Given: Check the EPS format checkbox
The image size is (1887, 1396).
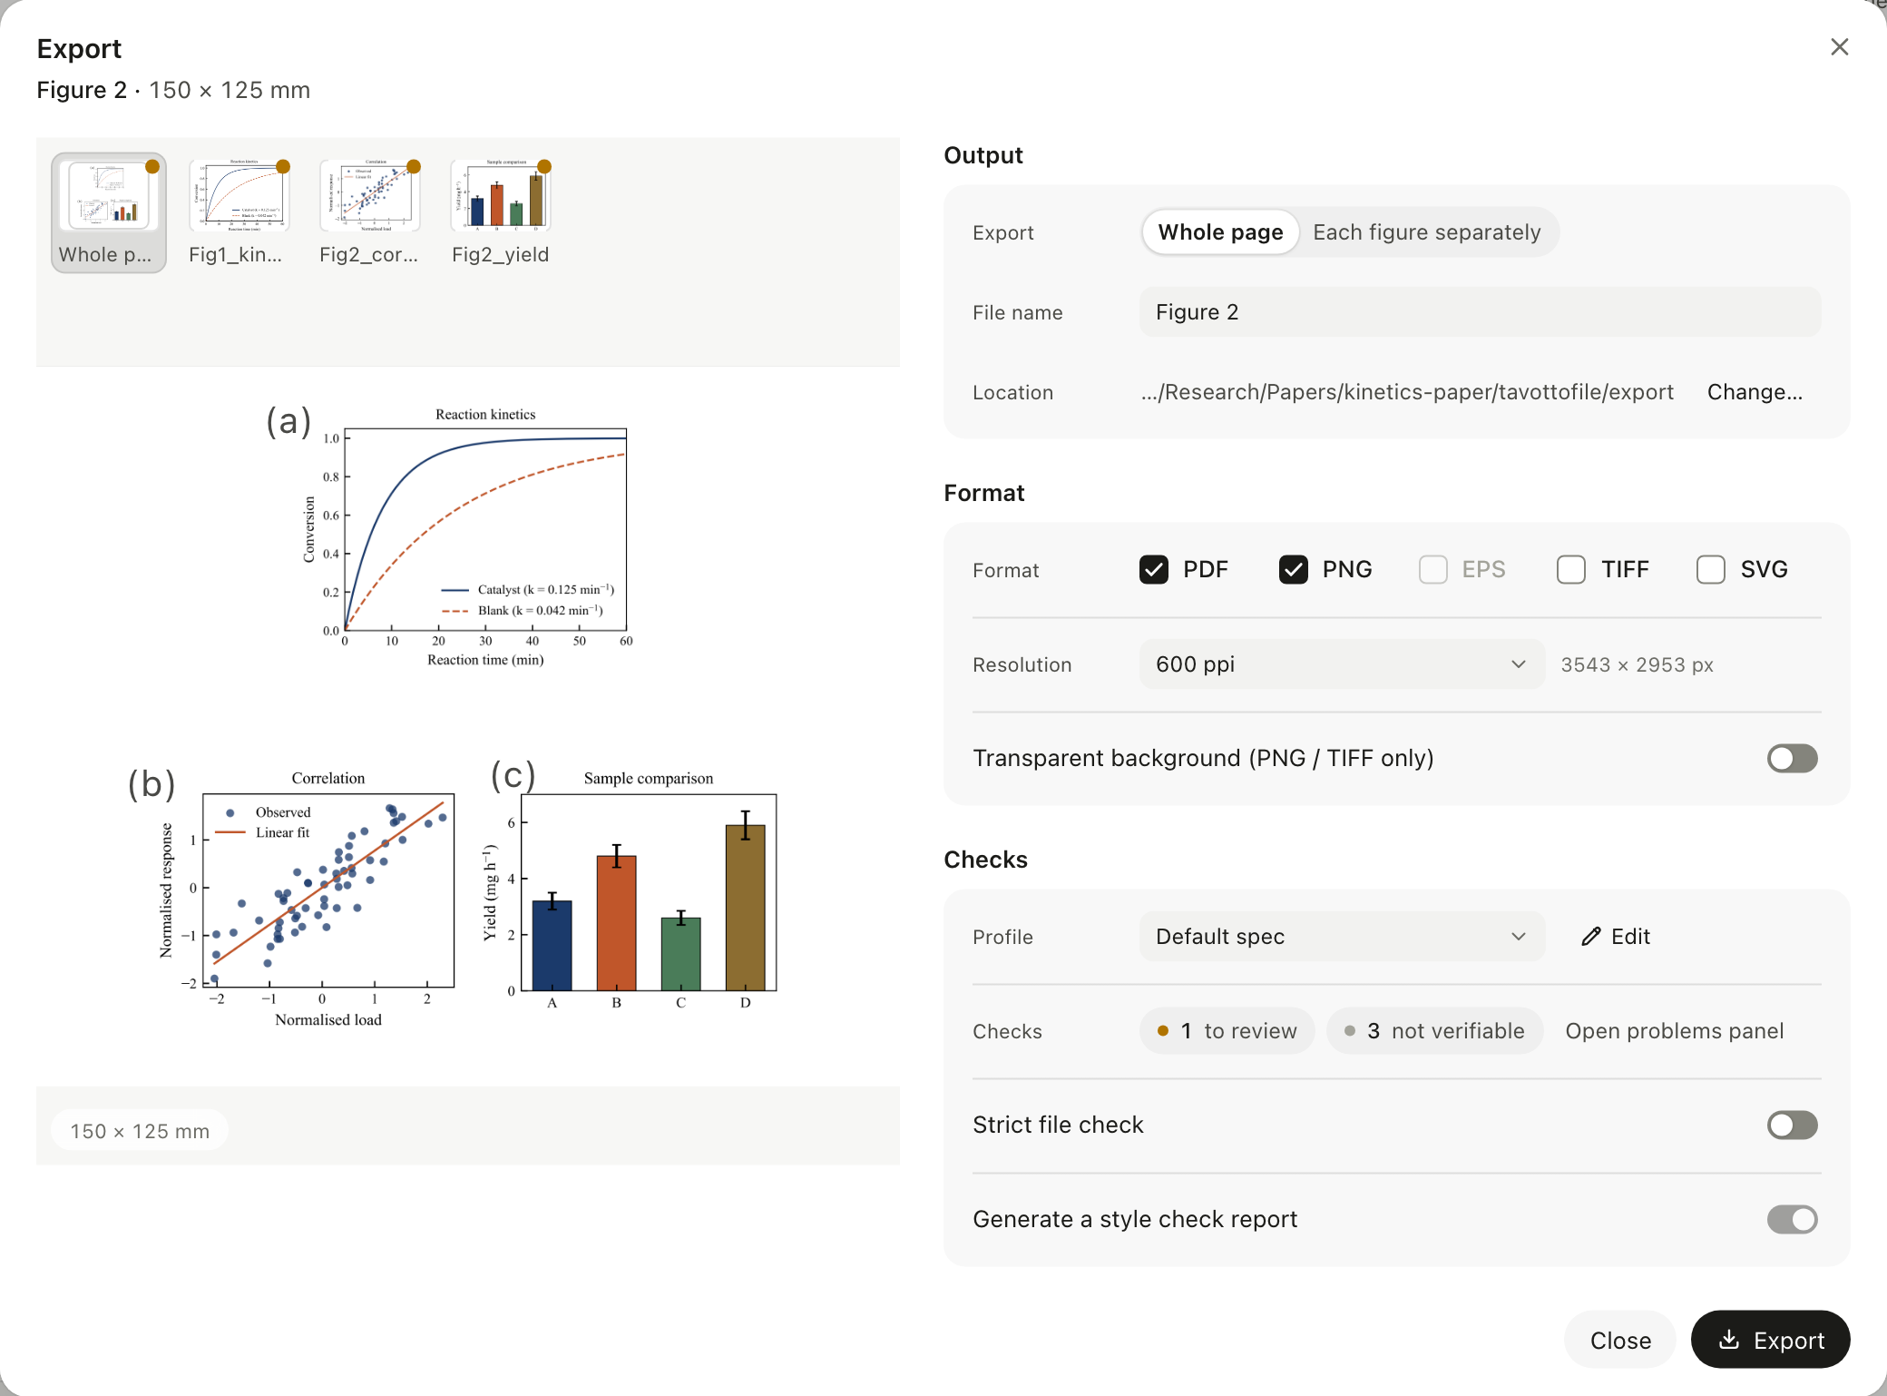Looking at the screenshot, I should click(1433, 570).
